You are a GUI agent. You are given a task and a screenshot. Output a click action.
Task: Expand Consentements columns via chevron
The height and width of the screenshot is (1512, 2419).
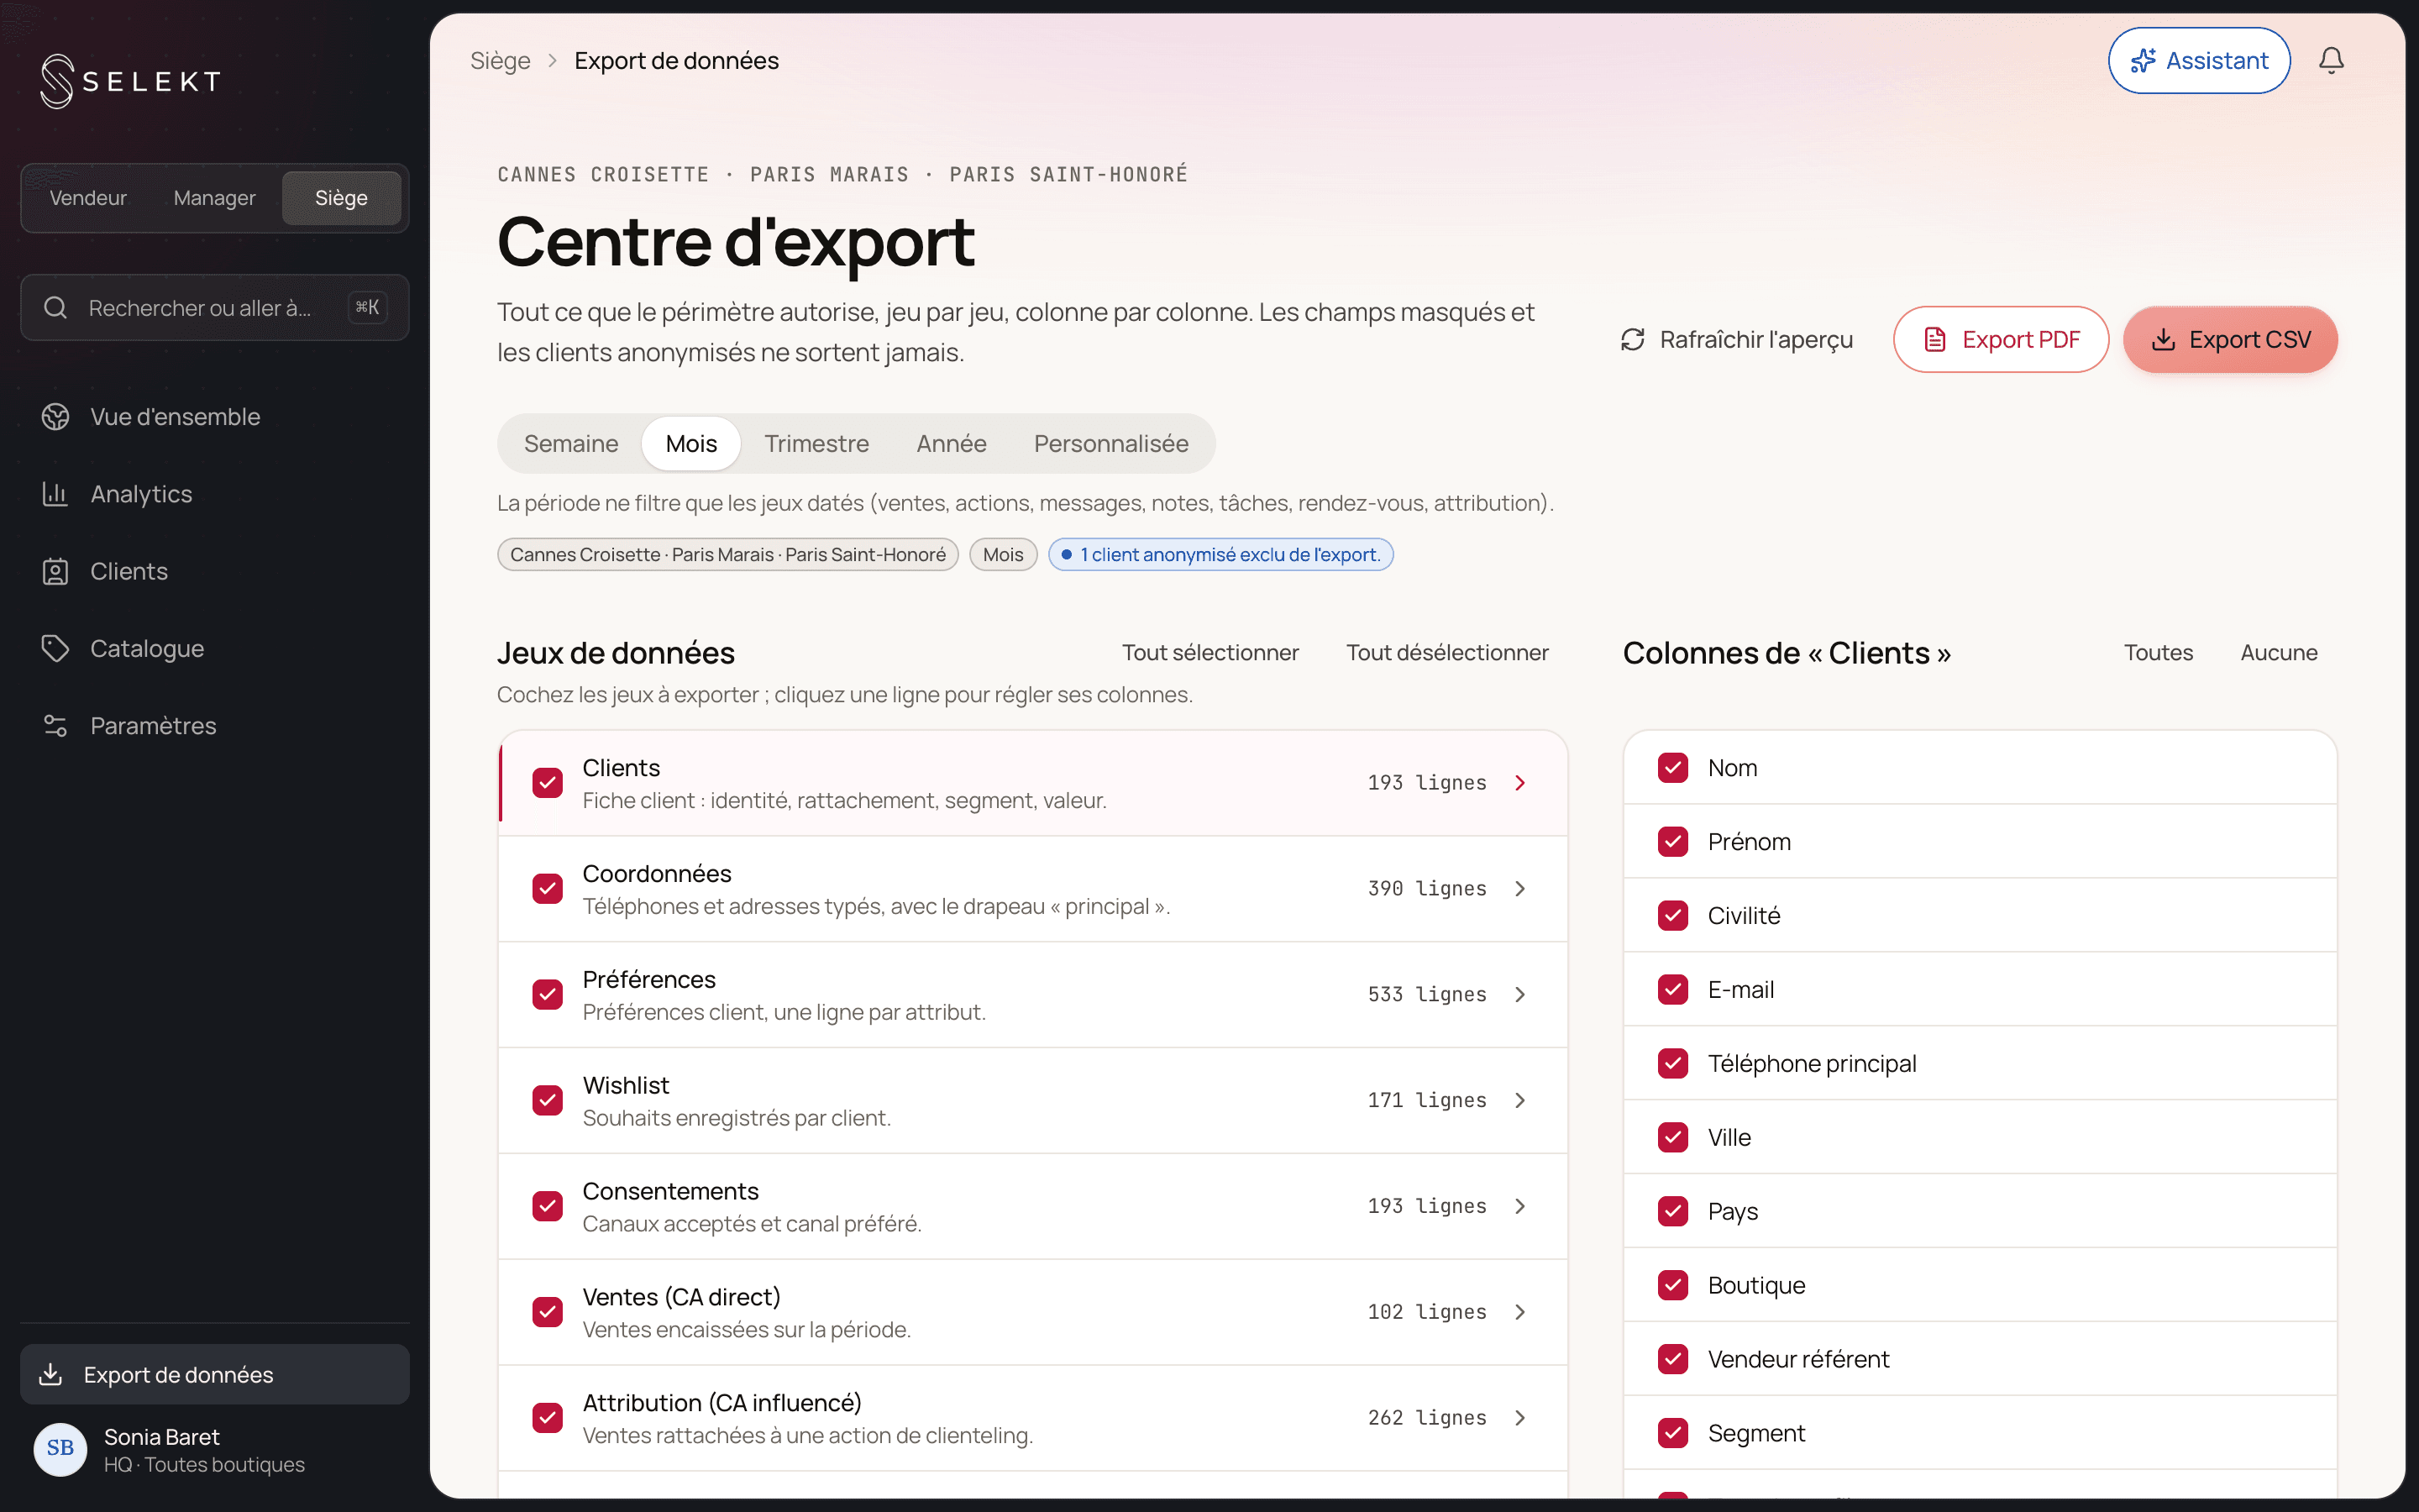pos(1520,1206)
